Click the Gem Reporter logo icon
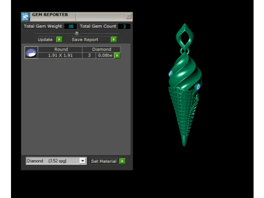This screenshot has width=264, height=198. tap(25, 16)
